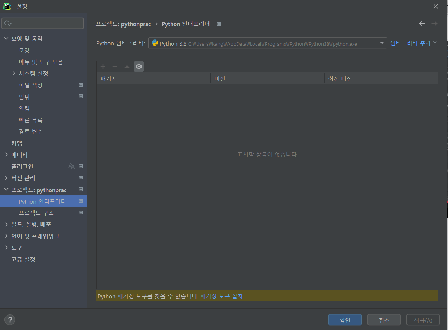
Task: Expand the 버전 관리 section
Action: pos(6,178)
